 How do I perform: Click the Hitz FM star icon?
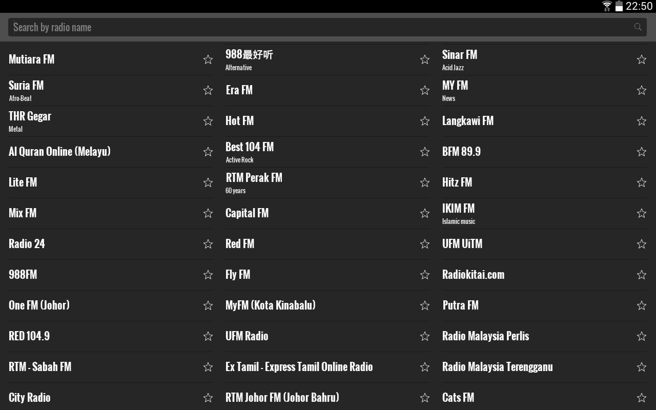coord(642,182)
